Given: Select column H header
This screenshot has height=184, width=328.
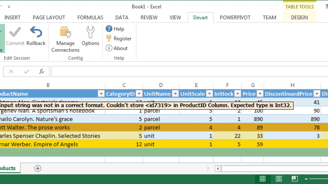Looking at the screenshot, I should [292, 85].
